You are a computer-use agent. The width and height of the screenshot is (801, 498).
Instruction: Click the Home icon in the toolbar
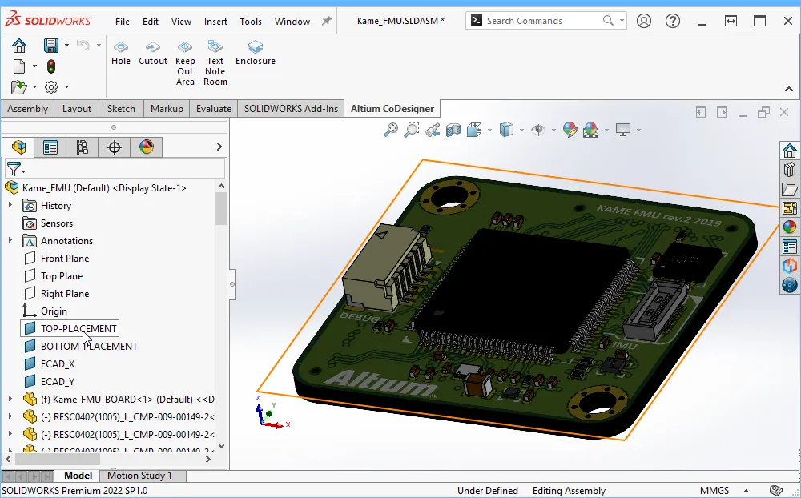tap(19, 46)
